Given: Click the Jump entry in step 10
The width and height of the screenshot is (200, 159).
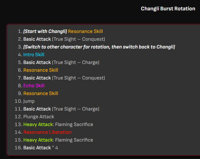Looking at the screenshot, I should pos(29,101).
